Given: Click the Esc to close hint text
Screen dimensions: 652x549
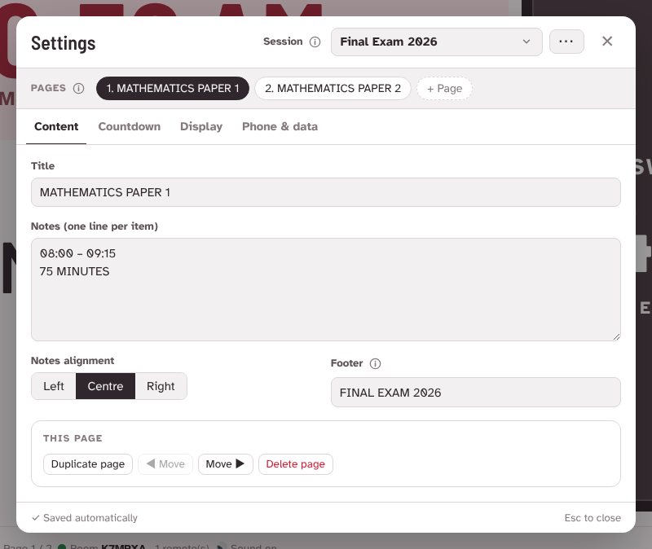Looking at the screenshot, I should coord(593,518).
